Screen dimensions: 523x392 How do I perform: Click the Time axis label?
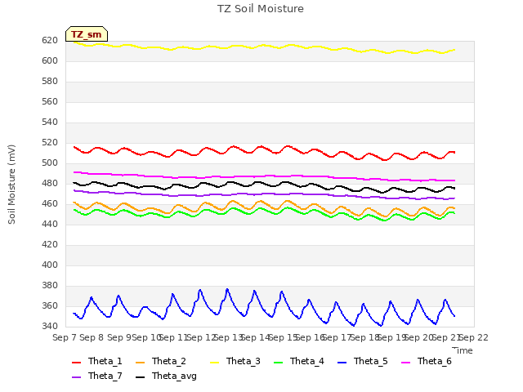pyautogui.click(x=462, y=350)
